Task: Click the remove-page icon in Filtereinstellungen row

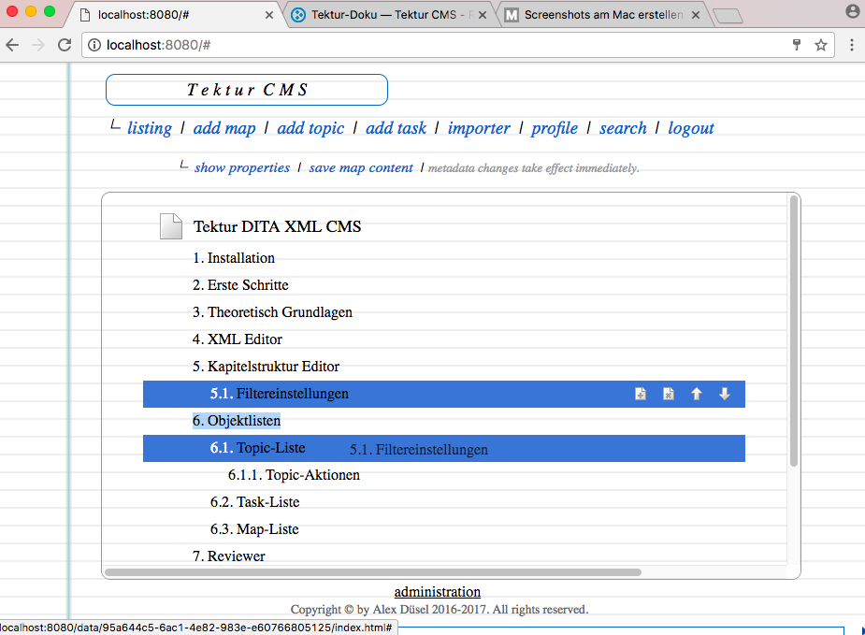Action: point(669,395)
